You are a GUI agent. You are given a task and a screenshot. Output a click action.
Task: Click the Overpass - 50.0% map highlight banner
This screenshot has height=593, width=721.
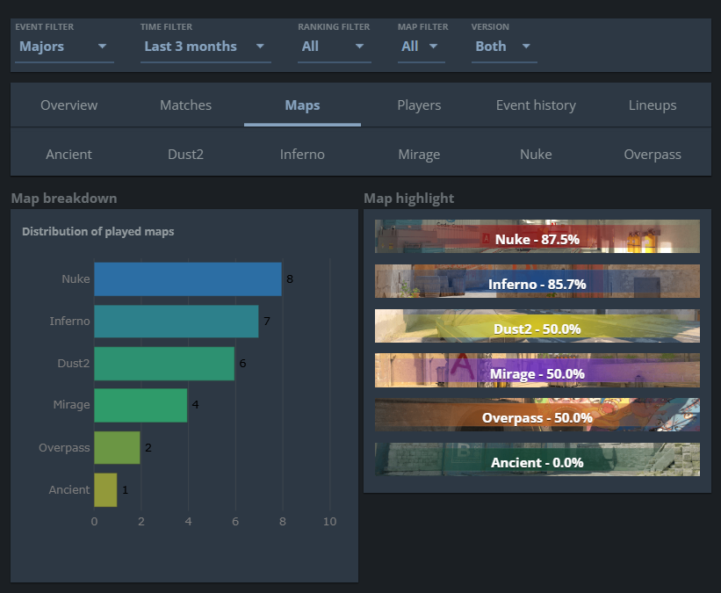537,415
